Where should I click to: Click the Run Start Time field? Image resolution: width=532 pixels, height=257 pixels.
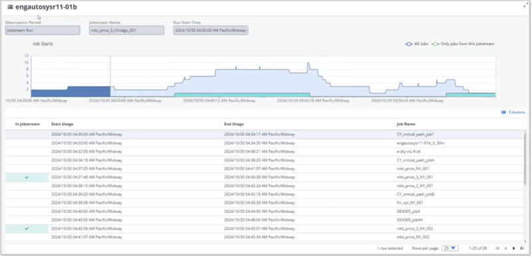(x=211, y=30)
